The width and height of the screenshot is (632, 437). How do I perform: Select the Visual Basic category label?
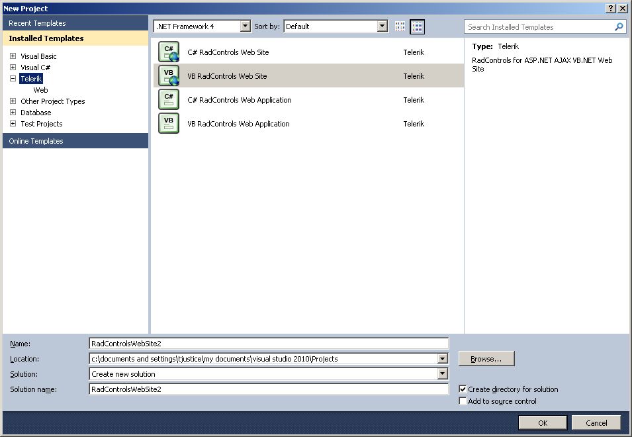coord(38,56)
